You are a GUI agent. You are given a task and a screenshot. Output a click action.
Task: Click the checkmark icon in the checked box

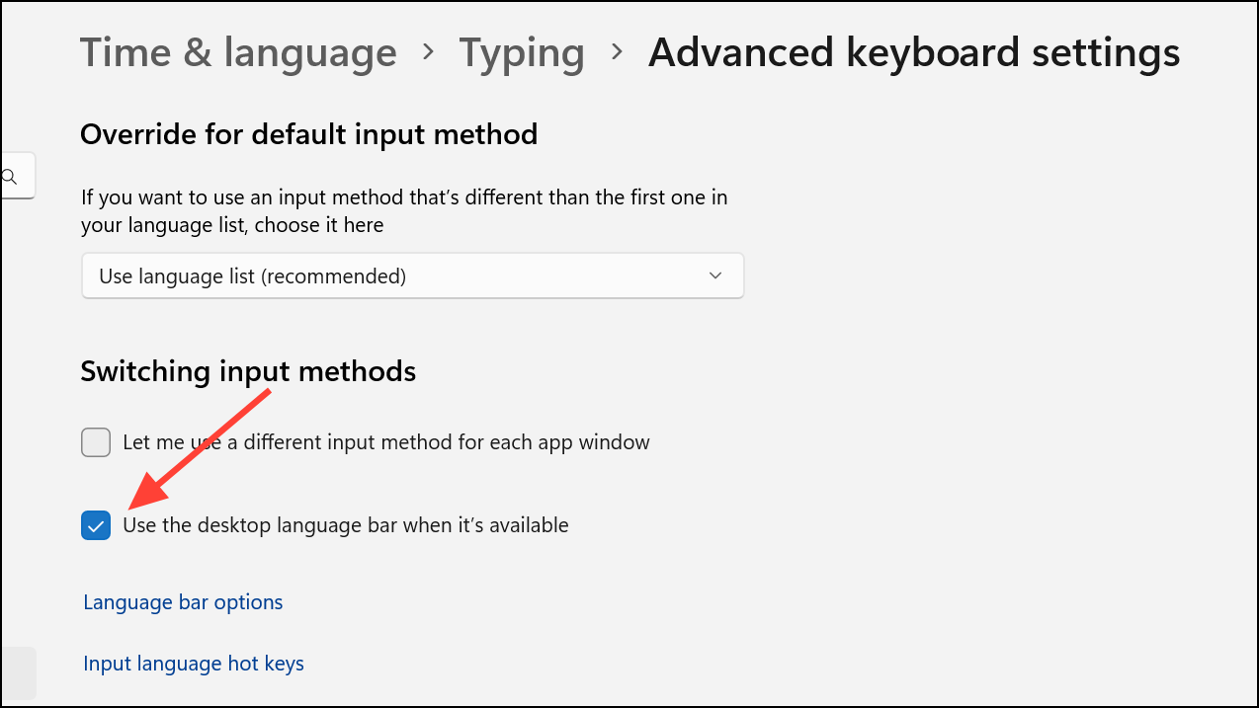(96, 526)
